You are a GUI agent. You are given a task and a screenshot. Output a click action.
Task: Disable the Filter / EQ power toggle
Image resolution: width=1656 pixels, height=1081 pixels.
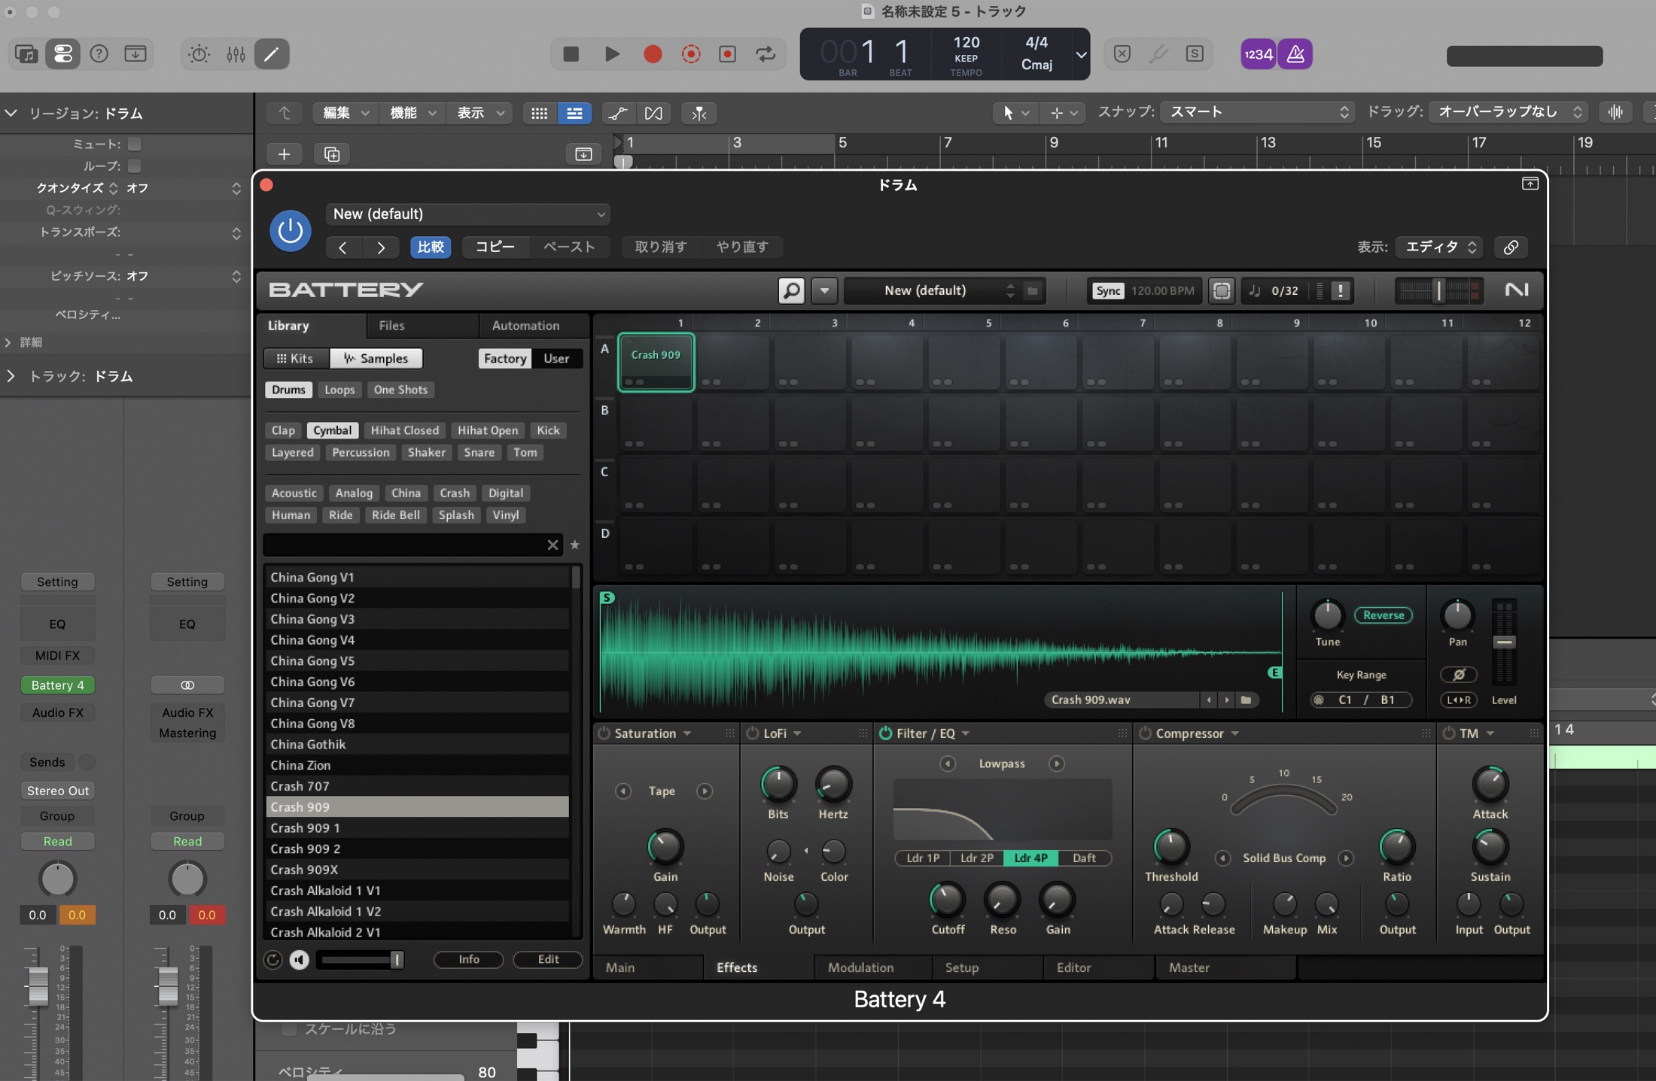[885, 733]
